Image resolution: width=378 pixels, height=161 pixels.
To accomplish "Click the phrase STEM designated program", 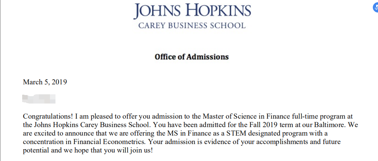I will coord(262,134).
